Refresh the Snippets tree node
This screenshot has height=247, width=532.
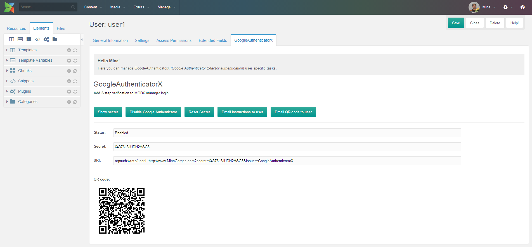tap(75, 81)
